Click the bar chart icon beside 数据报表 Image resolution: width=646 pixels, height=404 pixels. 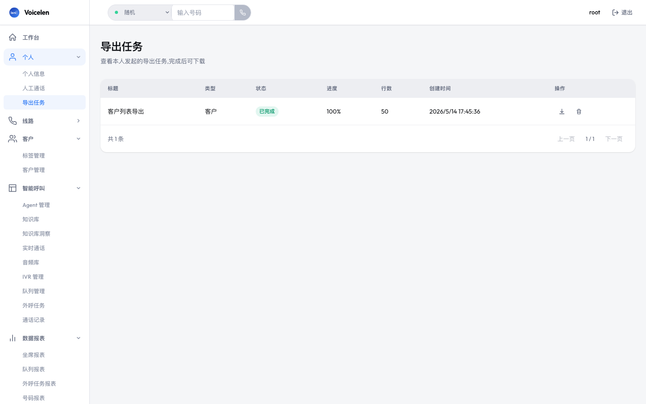point(13,338)
